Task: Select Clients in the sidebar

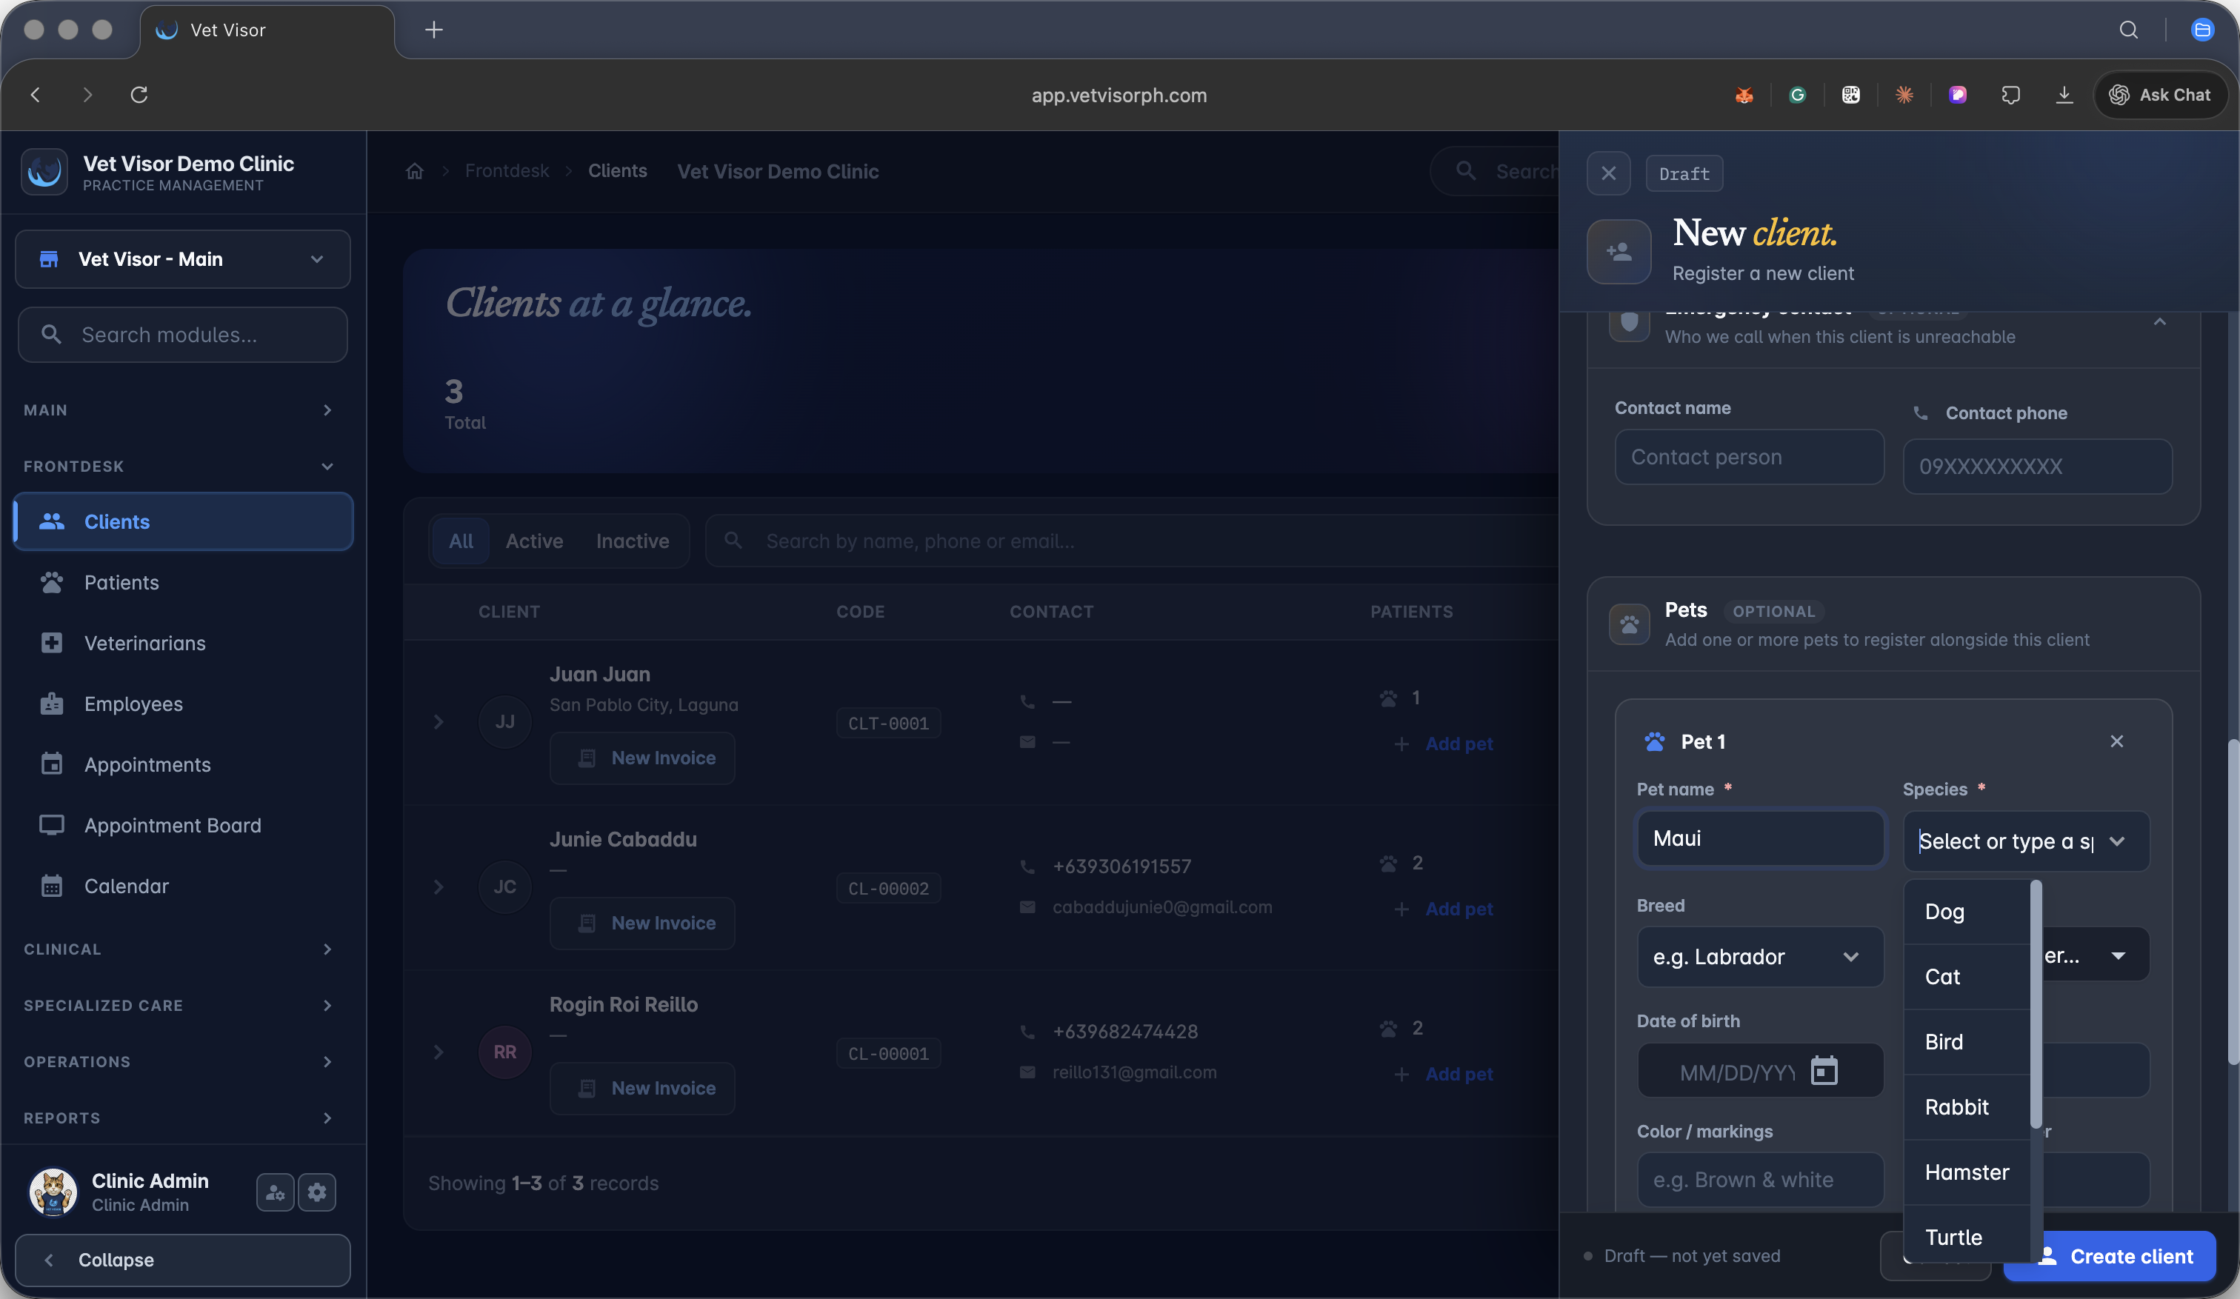Action: tap(183, 521)
